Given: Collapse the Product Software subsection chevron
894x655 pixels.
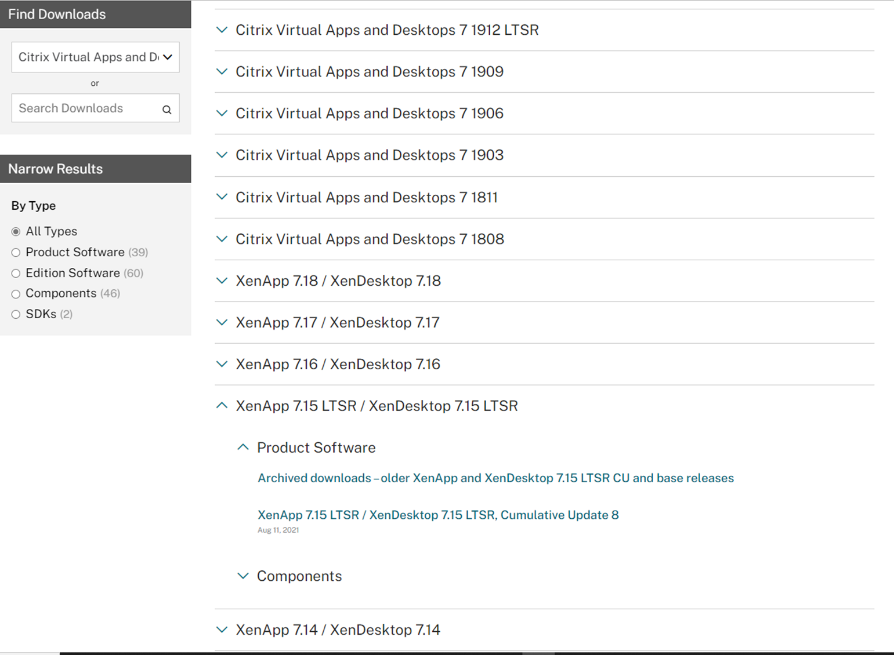Looking at the screenshot, I should (x=243, y=447).
